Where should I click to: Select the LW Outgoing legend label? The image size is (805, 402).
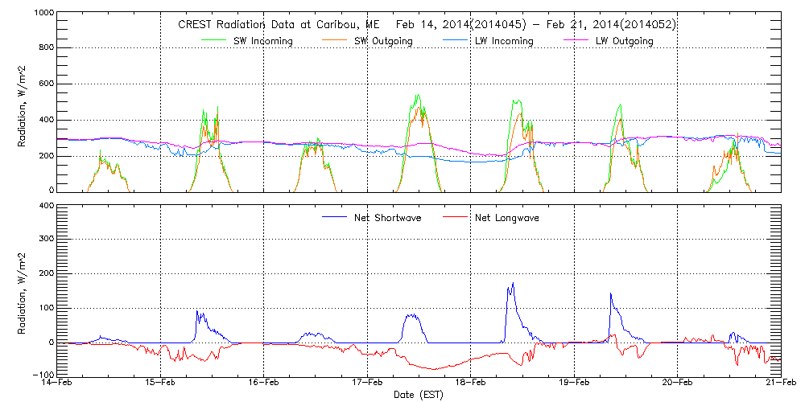(x=624, y=41)
